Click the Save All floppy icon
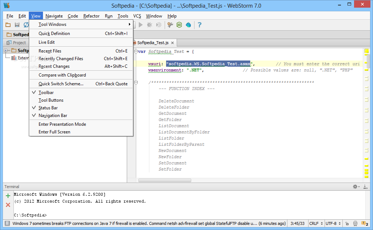Viewport: 373px width, 230px height. click(x=17, y=25)
